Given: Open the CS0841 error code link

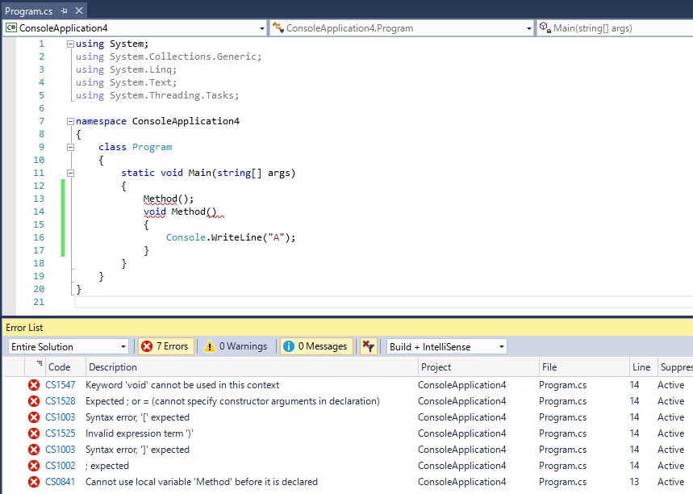Looking at the screenshot, I should click(60, 482).
